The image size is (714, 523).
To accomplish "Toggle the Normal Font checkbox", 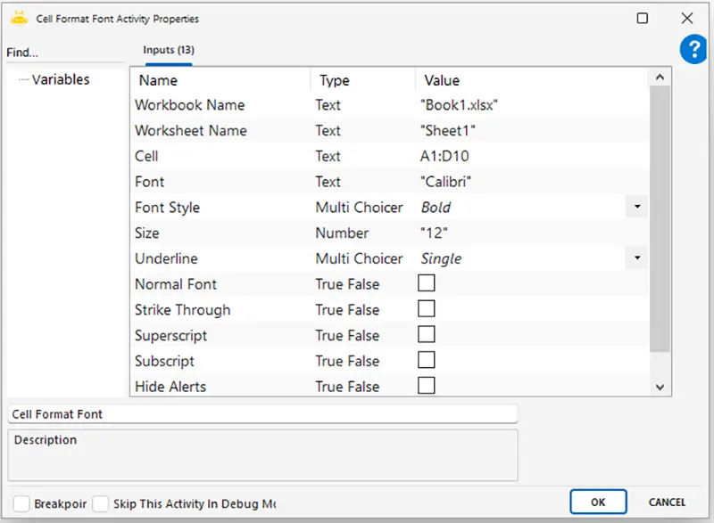I will (x=427, y=283).
